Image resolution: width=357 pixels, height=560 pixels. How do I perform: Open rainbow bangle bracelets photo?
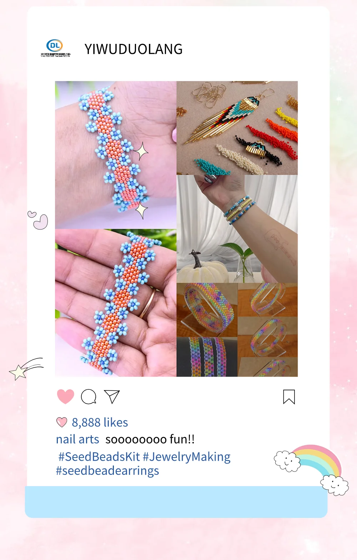237,330
